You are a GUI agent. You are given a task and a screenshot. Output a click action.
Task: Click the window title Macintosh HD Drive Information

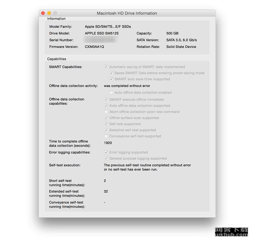click(x=127, y=13)
